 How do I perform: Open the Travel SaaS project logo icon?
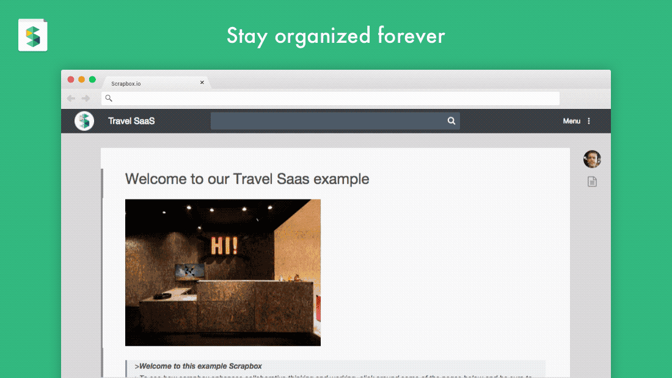click(84, 121)
